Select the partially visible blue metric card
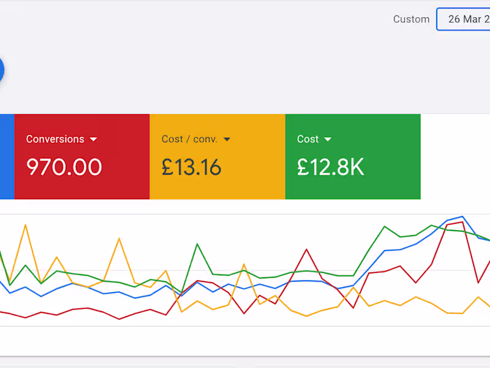 tap(6, 156)
